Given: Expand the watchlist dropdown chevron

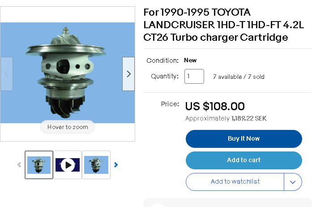Looking at the screenshot, I should (x=293, y=182).
